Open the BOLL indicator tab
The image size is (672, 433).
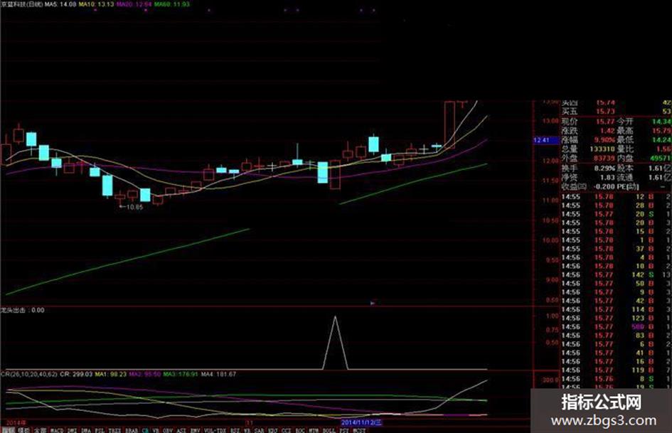click(x=329, y=430)
